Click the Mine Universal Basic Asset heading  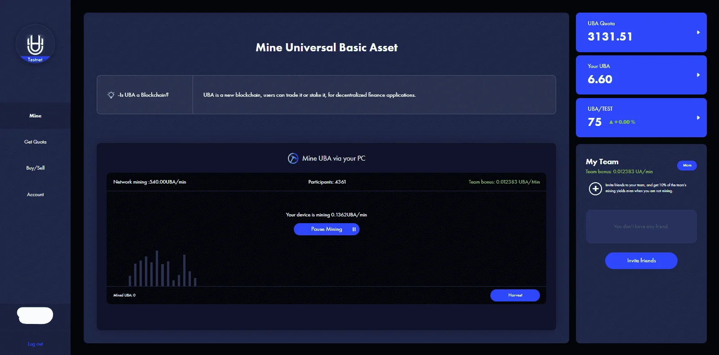[x=327, y=48]
